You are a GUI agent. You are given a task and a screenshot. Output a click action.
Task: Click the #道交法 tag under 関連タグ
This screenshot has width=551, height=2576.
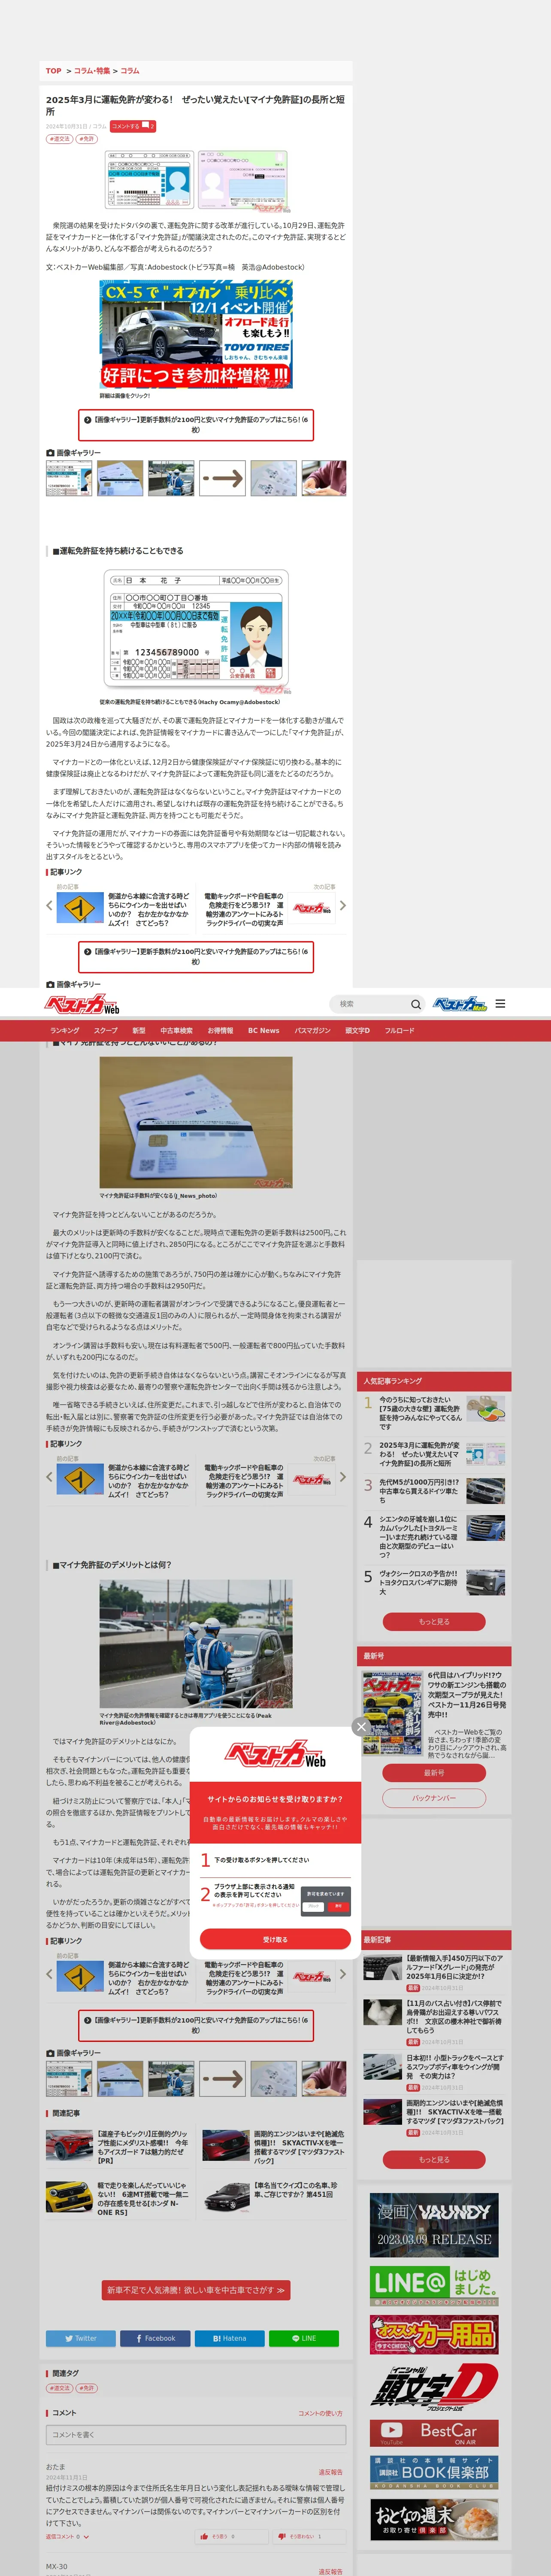[x=60, y=2388]
